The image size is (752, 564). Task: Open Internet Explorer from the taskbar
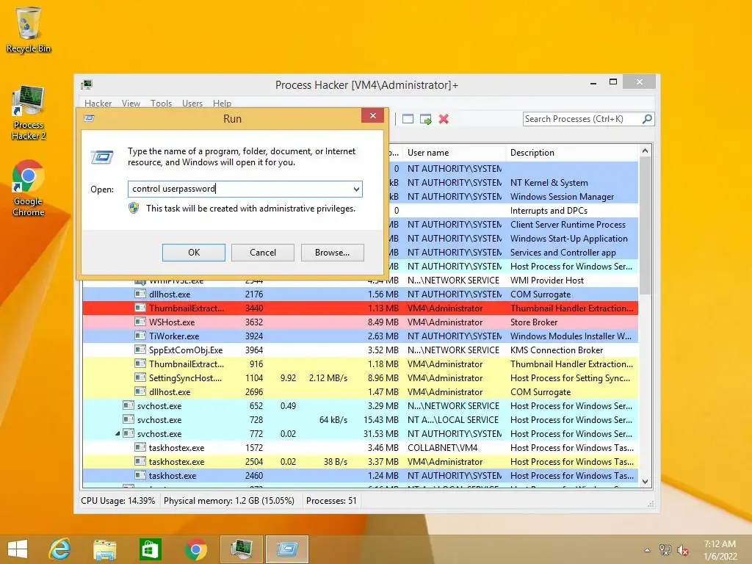[60, 549]
